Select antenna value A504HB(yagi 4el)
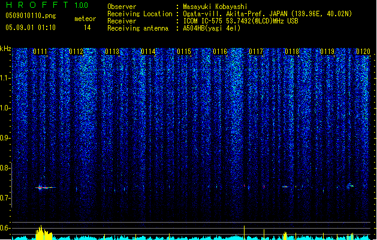The image size is (377, 240). pos(212,28)
